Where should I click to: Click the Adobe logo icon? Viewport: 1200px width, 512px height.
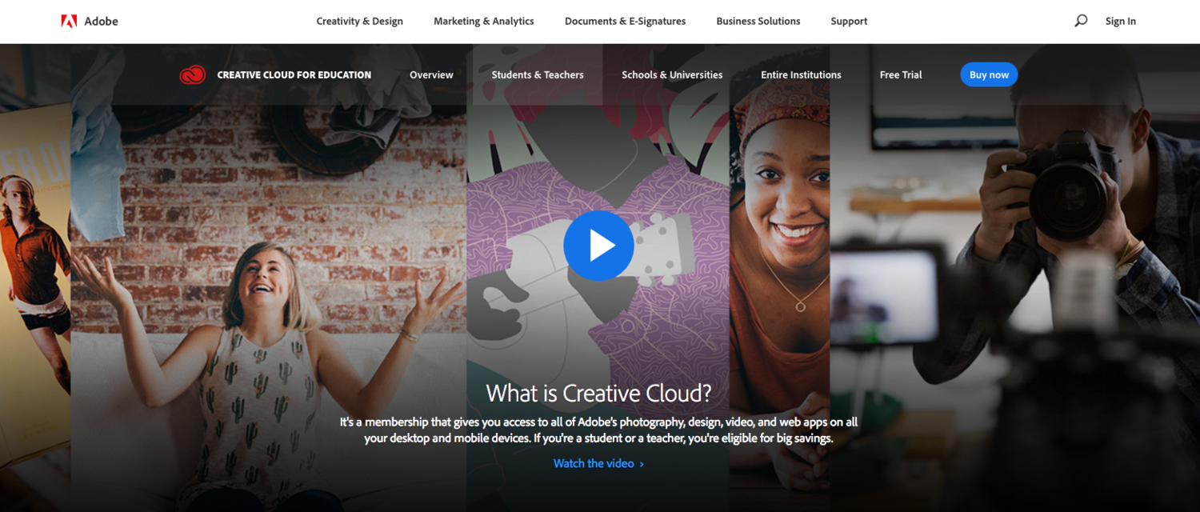pyautogui.click(x=69, y=22)
